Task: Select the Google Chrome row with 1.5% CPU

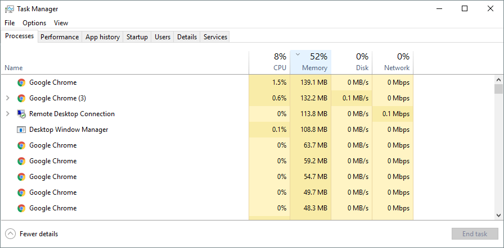Action: coord(207,82)
